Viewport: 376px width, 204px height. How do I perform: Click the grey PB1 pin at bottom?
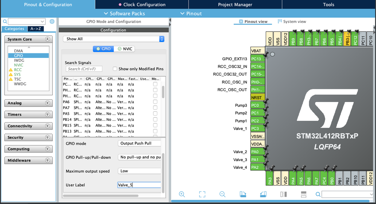click(x=339, y=178)
